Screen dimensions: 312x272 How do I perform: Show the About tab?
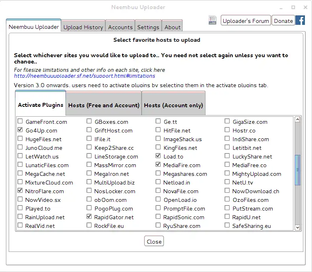(x=172, y=27)
